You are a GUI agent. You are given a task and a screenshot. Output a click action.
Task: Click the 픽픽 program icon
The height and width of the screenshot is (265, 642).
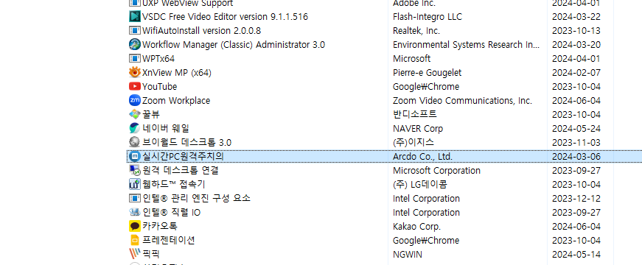pos(134,254)
